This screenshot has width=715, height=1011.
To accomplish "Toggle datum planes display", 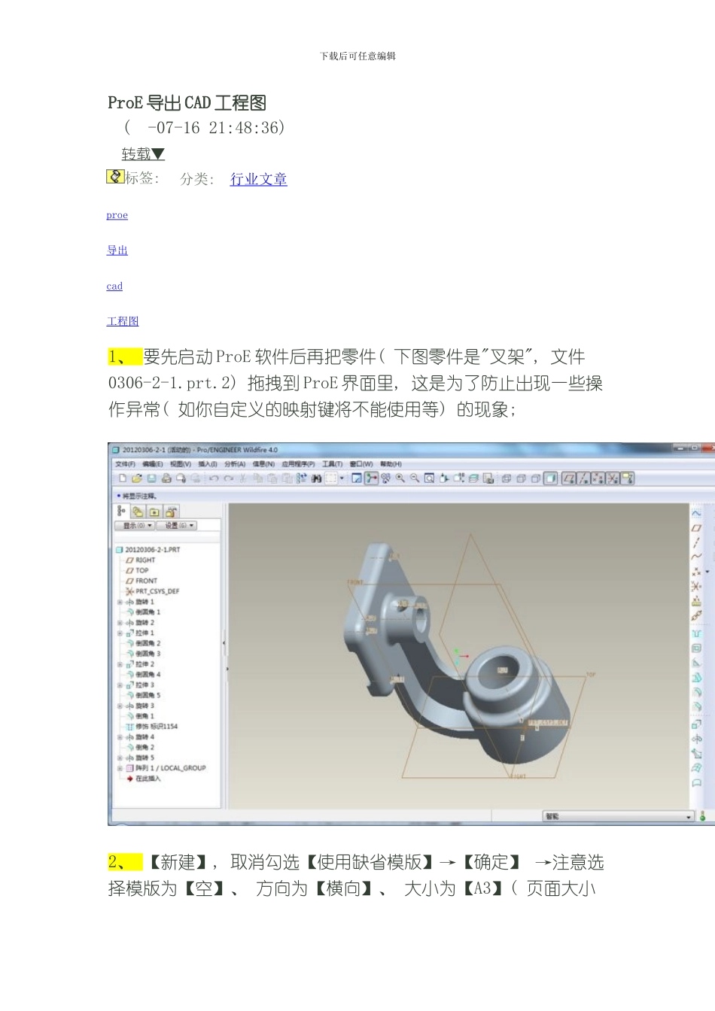I will 569,478.
